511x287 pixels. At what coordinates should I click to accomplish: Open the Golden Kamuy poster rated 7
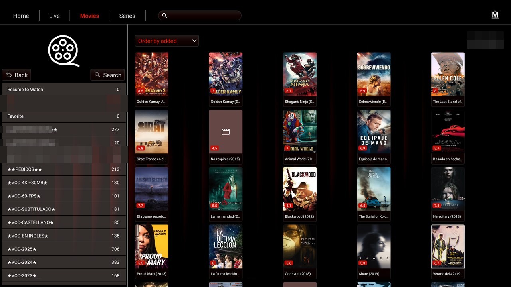pyautogui.click(x=226, y=74)
